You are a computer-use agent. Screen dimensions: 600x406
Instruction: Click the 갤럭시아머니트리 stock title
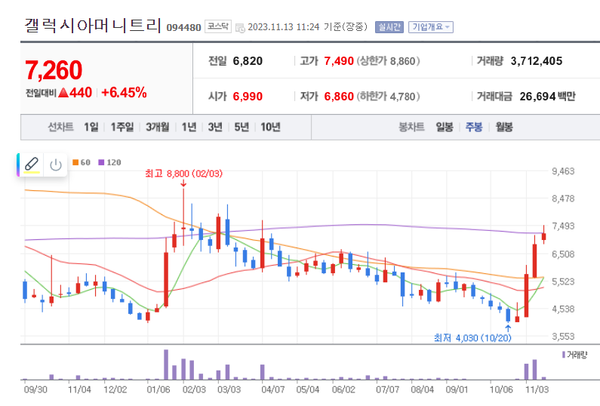click(93, 25)
